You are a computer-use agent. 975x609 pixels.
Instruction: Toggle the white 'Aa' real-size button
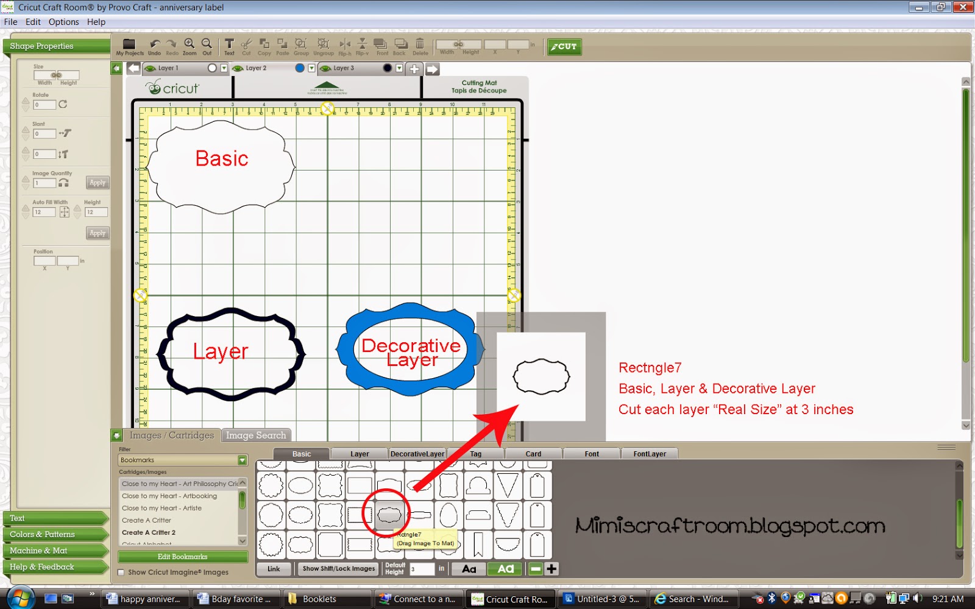click(x=469, y=569)
